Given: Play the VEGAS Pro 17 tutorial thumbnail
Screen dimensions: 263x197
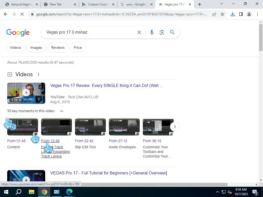Looking at the screenshot, I should [26, 176].
